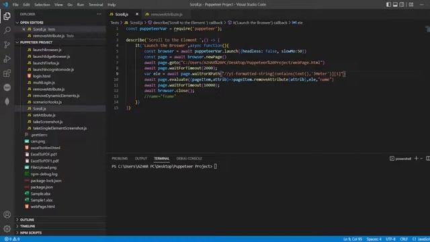Open the Selection menu
430x242 pixels.
tap(42, 5)
